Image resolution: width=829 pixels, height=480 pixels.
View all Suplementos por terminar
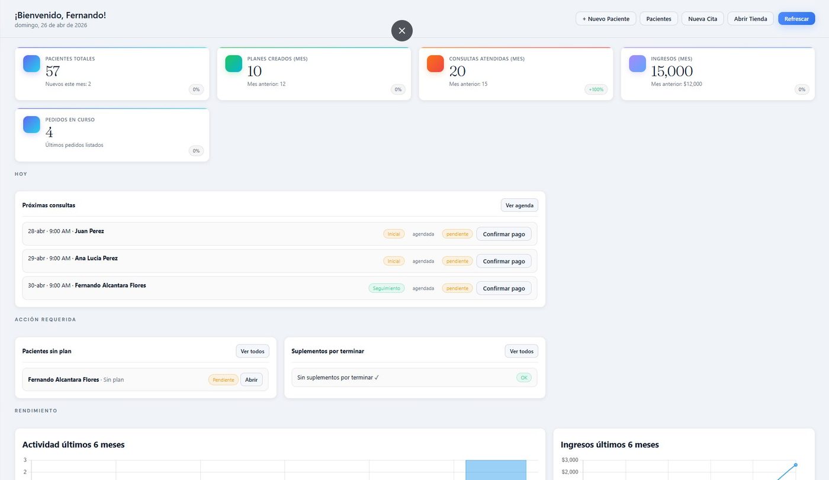pyautogui.click(x=522, y=351)
